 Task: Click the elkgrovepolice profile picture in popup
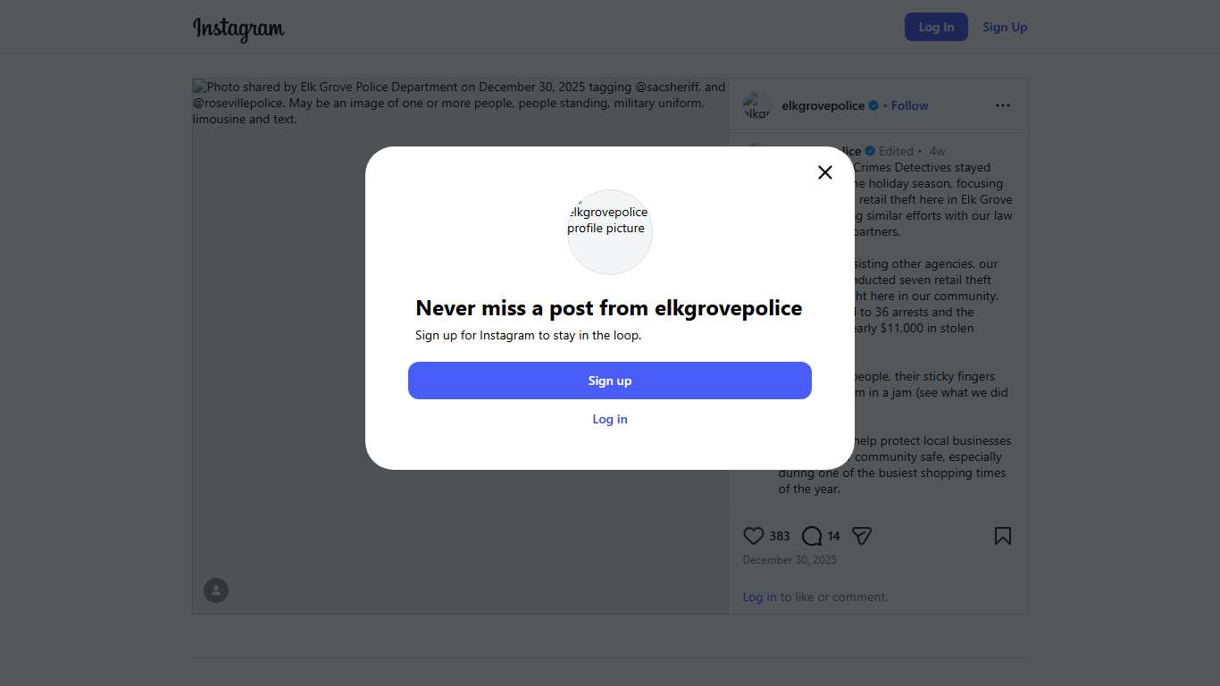point(610,231)
